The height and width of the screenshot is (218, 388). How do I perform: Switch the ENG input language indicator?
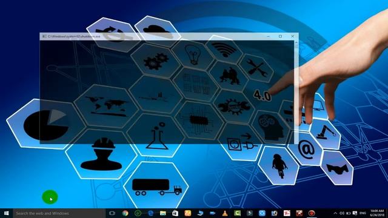[x=363, y=213]
